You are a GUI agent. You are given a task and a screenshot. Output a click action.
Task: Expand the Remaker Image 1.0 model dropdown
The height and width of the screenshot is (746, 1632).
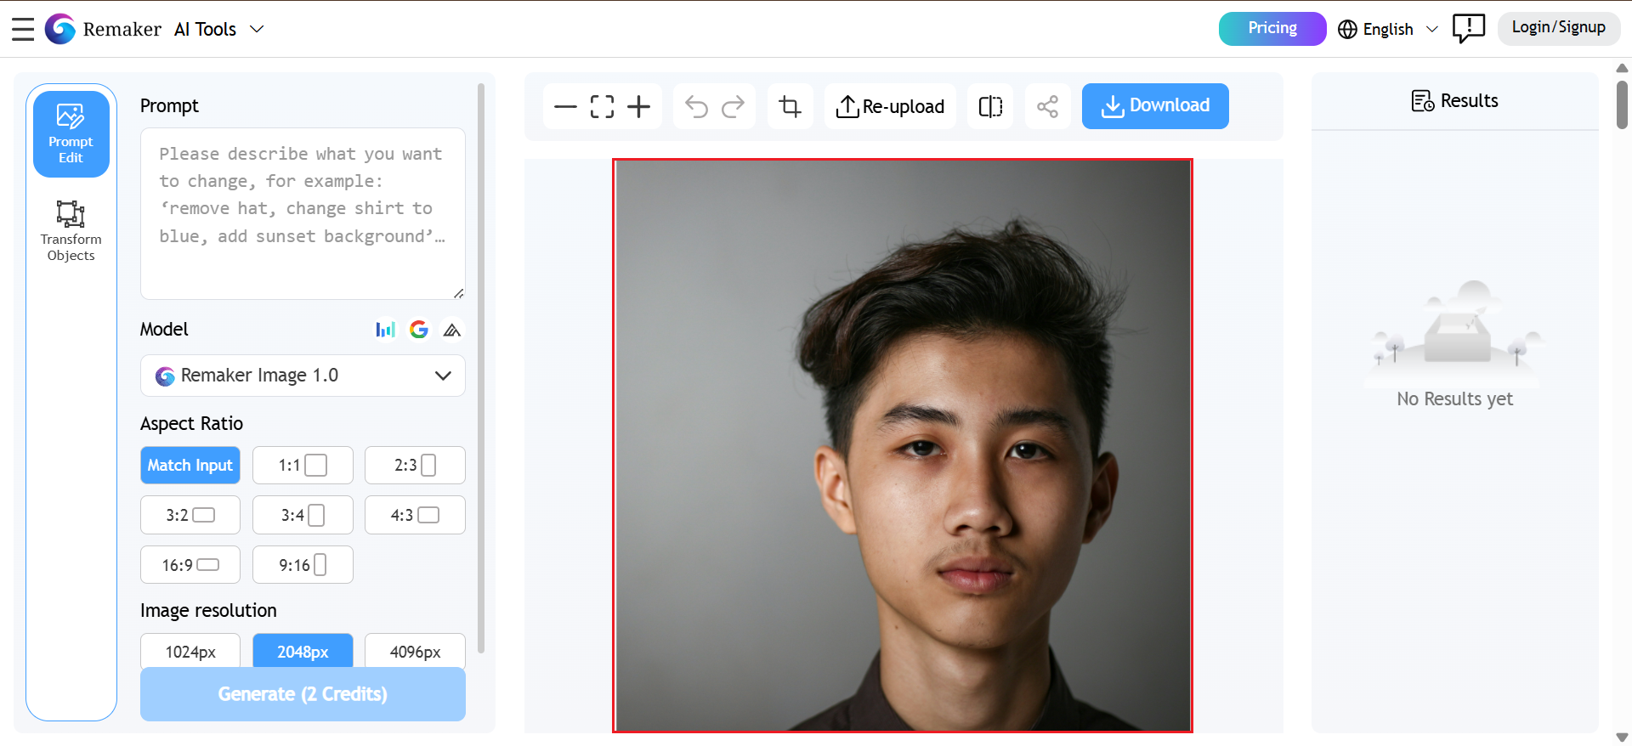(x=303, y=376)
